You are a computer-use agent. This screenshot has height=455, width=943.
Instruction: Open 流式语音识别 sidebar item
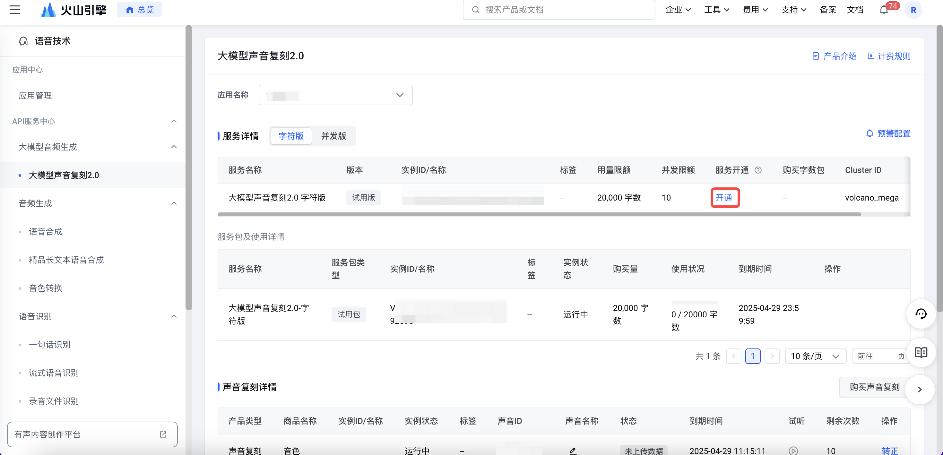(x=54, y=372)
